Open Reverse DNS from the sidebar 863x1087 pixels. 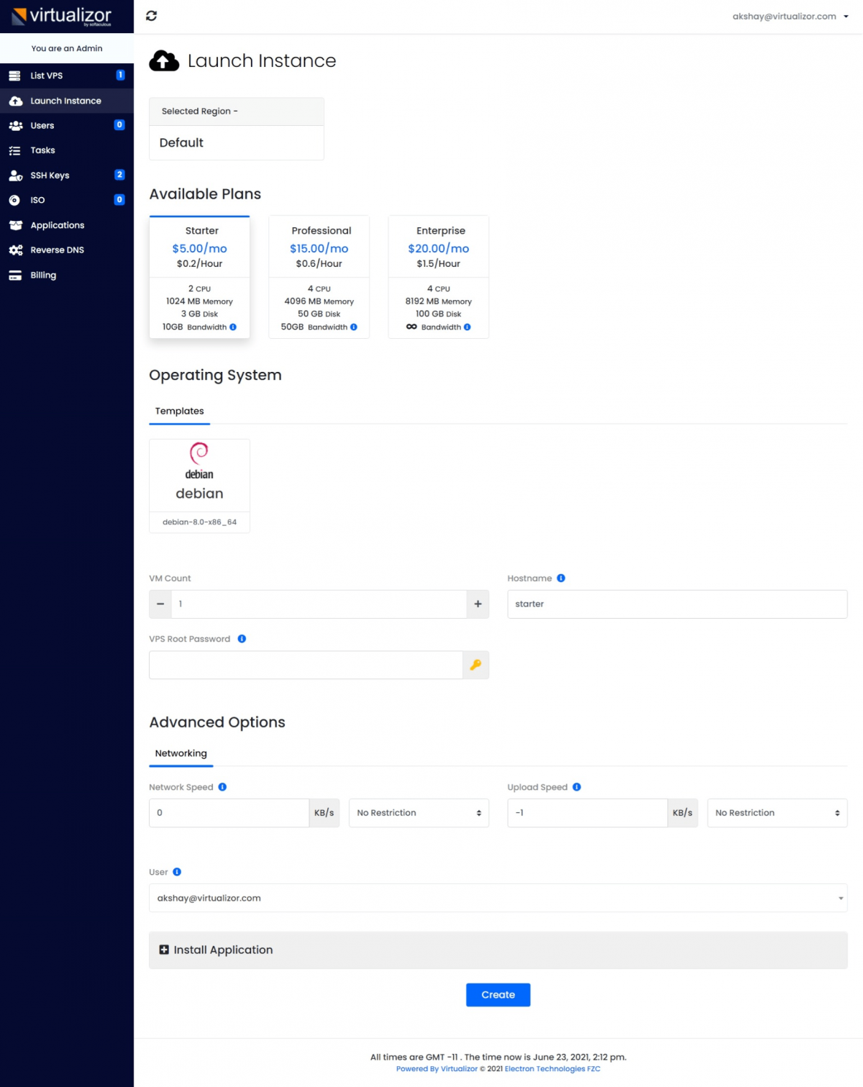click(58, 250)
